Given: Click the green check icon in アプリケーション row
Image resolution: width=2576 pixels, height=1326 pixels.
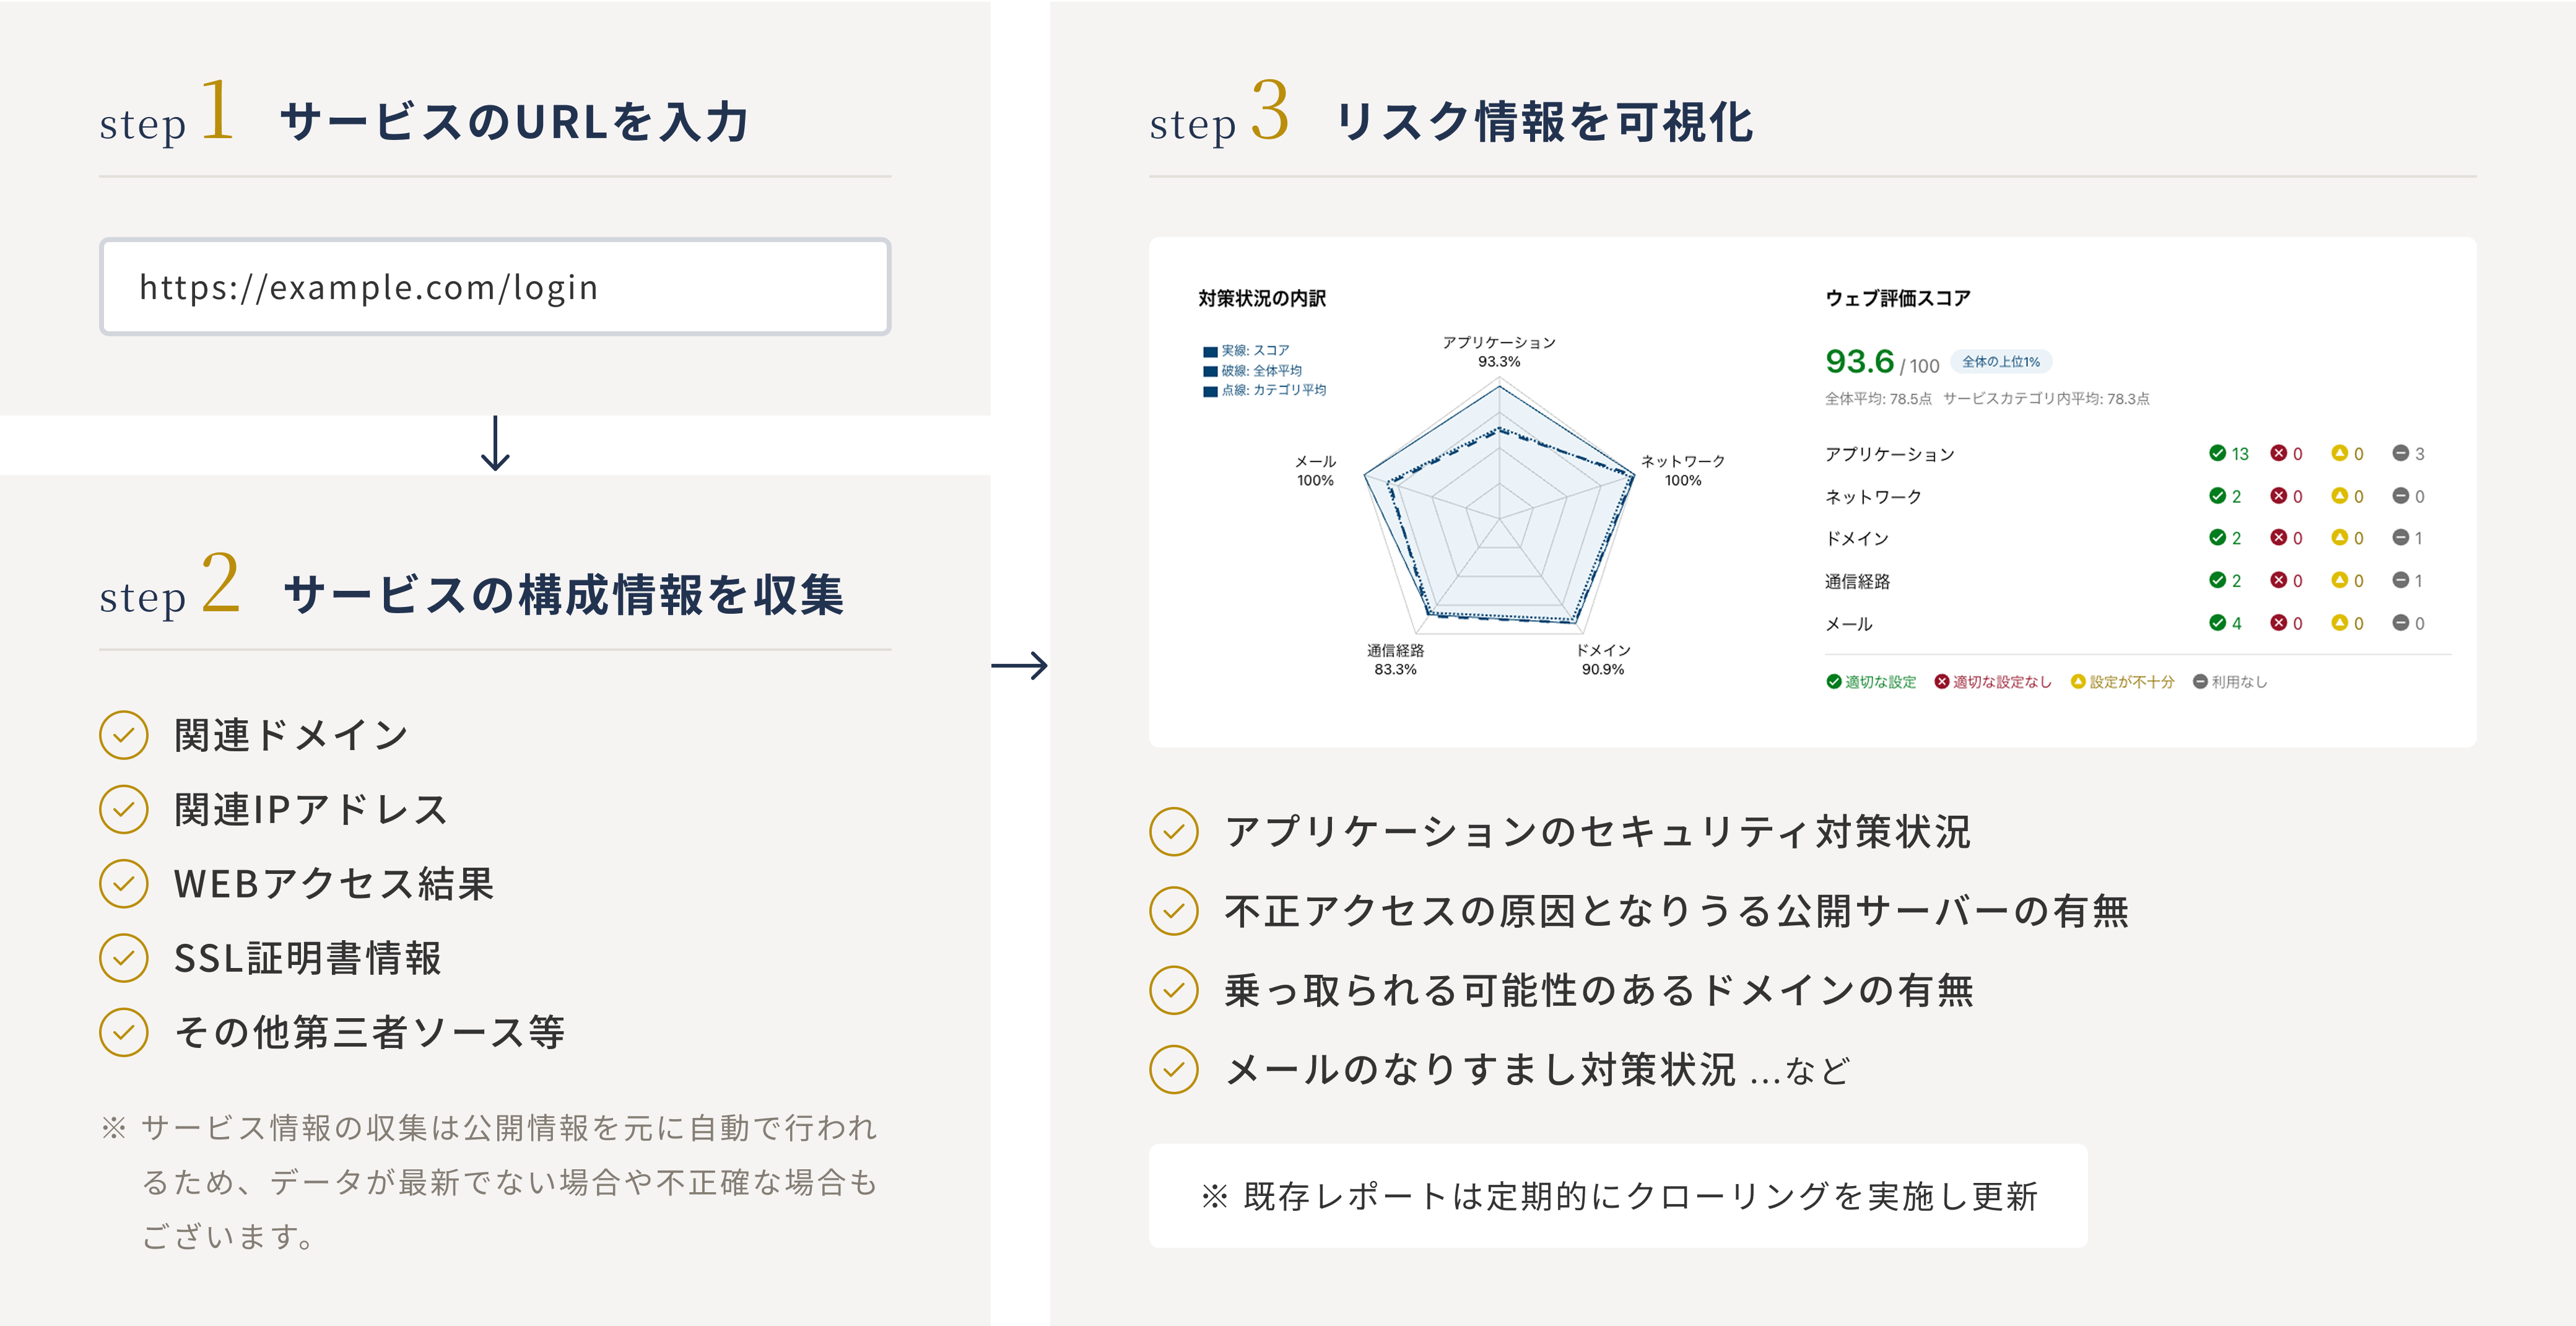Looking at the screenshot, I should coord(2217,453).
